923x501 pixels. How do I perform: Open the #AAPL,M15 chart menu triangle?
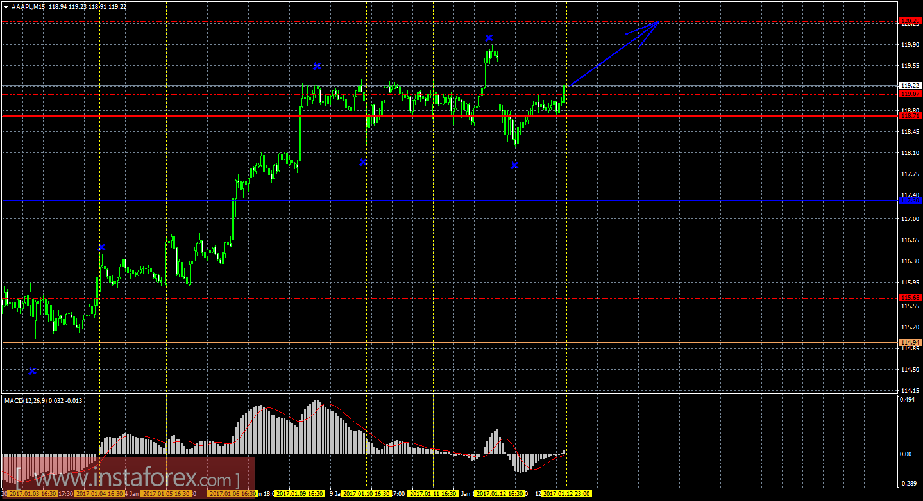(x=6, y=6)
